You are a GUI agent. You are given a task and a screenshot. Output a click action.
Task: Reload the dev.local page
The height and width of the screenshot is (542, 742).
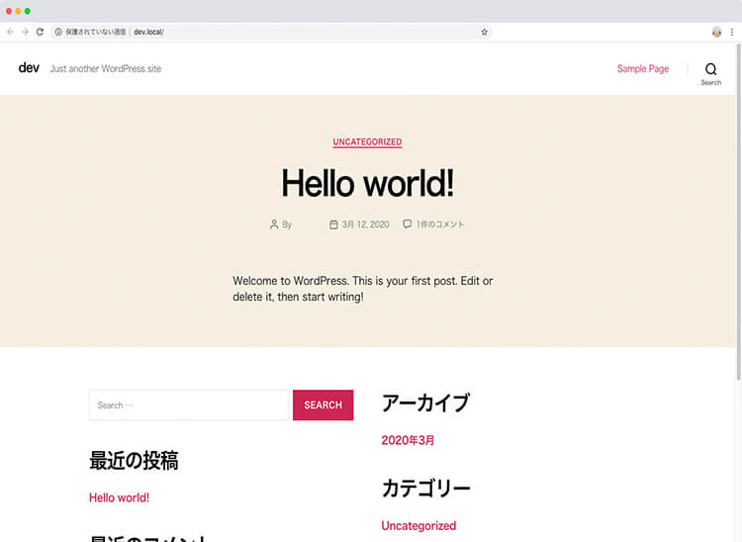coord(40,32)
